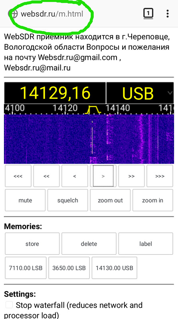
Task: Tune down fastest with <<< button
Action: [x=18, y=176]
